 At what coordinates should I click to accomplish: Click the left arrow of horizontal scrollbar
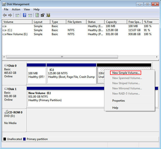[x=4, y=57]
